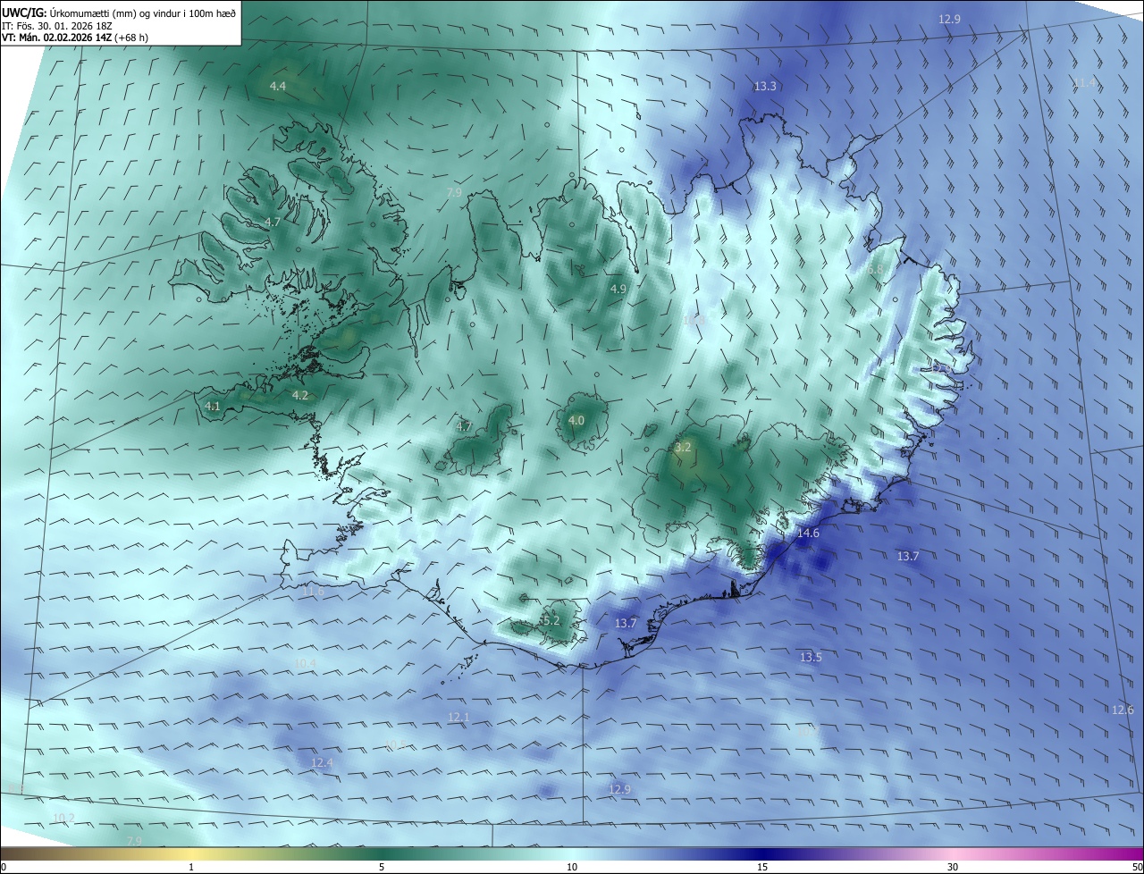Click the 4.0 value on the map
Screen dimensions: 1144x874
(576, 420)
